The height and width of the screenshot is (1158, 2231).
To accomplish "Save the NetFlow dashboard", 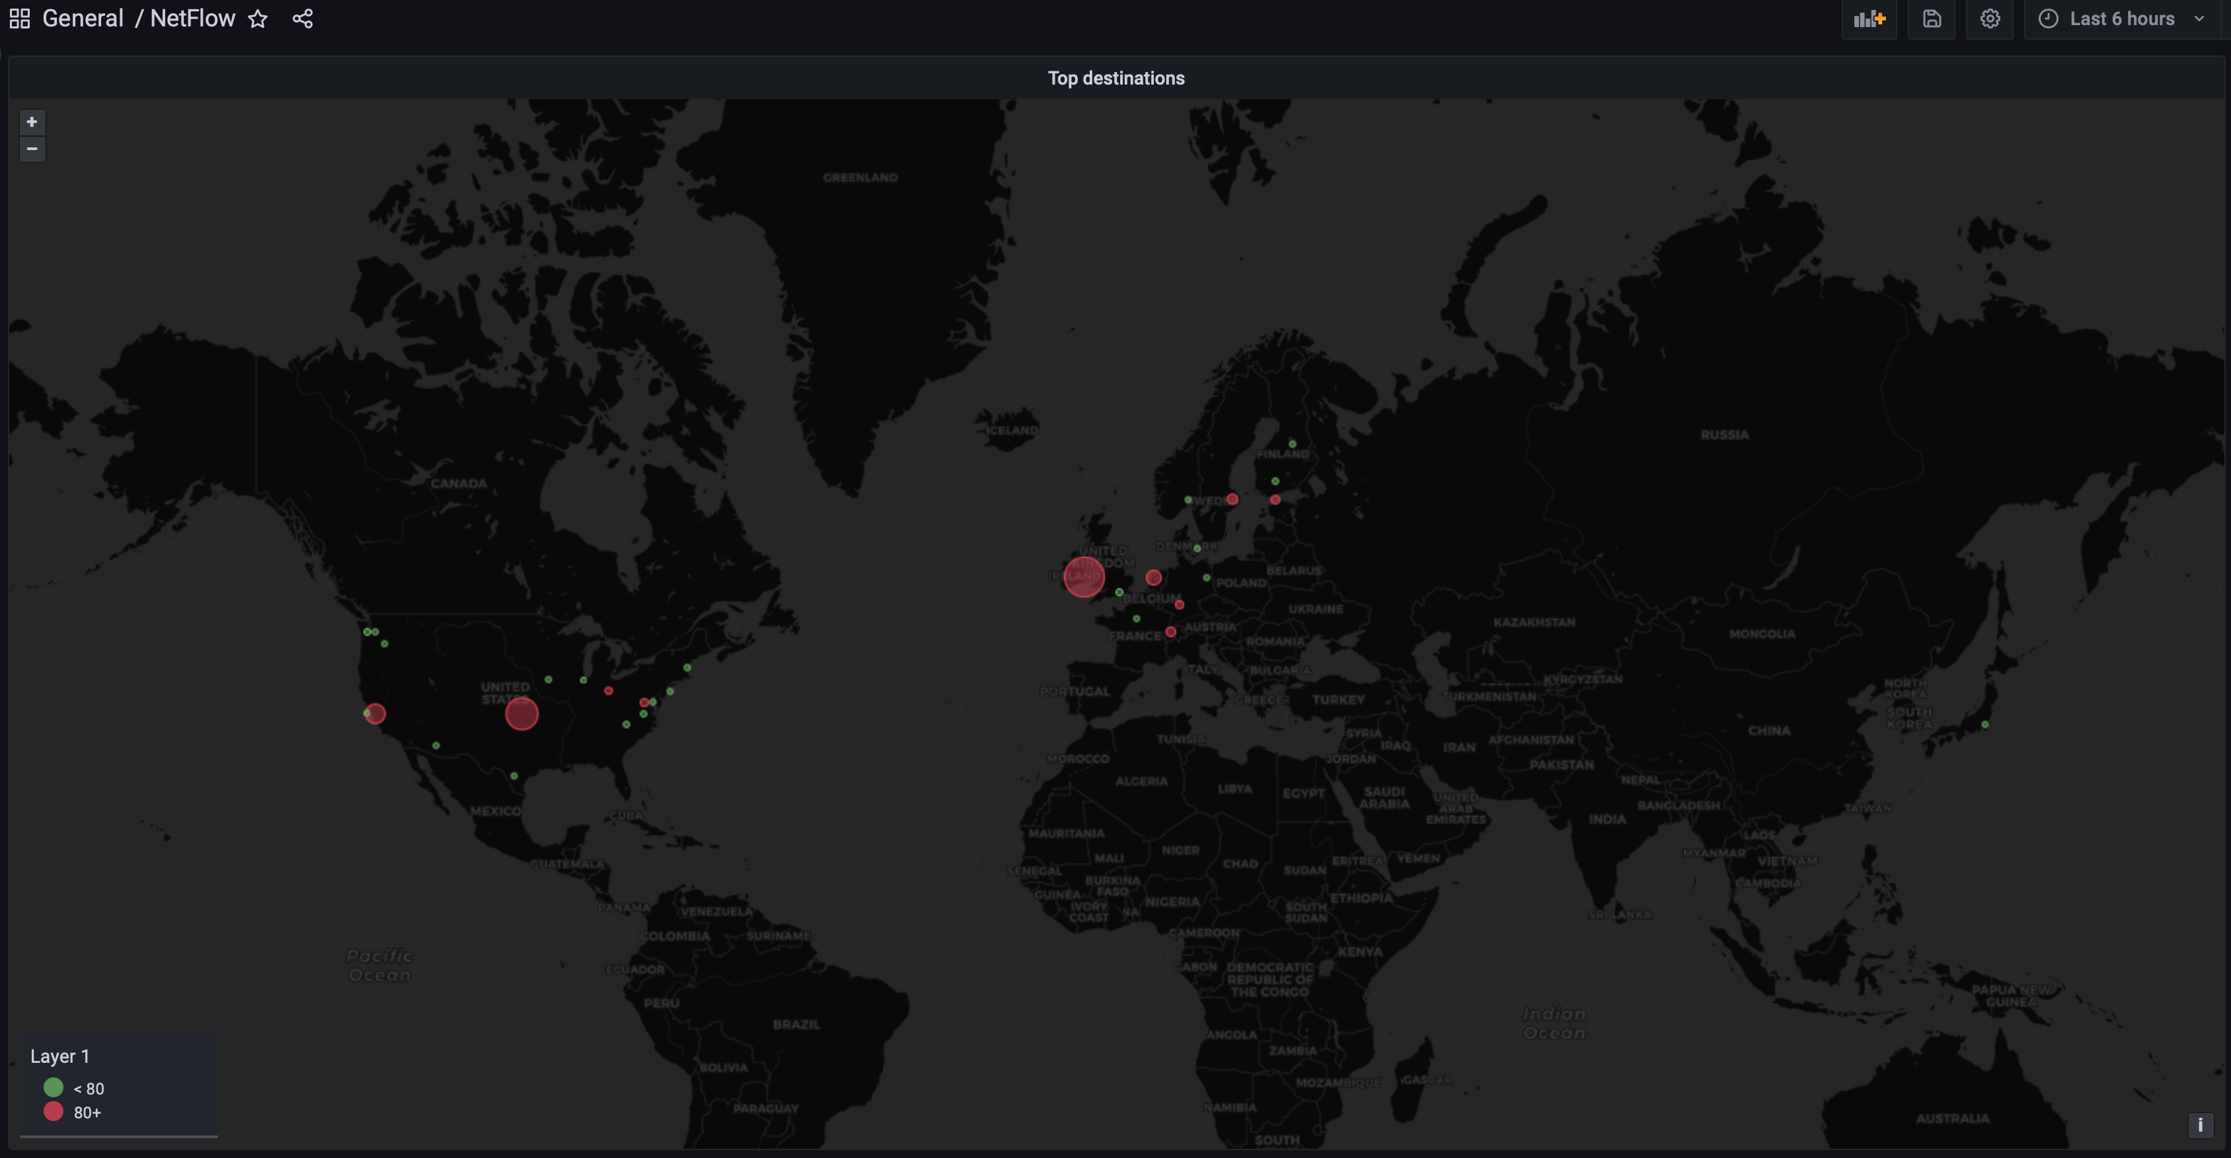I will pyautogui.click(x=1932, y=19).
